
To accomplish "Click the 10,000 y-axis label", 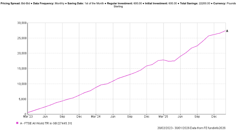I will 21,84.
